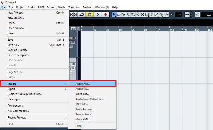The width and height of the screenshot is (213, 130).
Task: Go to previous marker transport button
Action: pos(72,15)
